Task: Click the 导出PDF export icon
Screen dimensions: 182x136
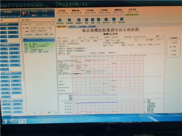Action: [x=106, y=20]
